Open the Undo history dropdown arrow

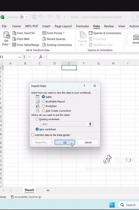click(45, 17)
